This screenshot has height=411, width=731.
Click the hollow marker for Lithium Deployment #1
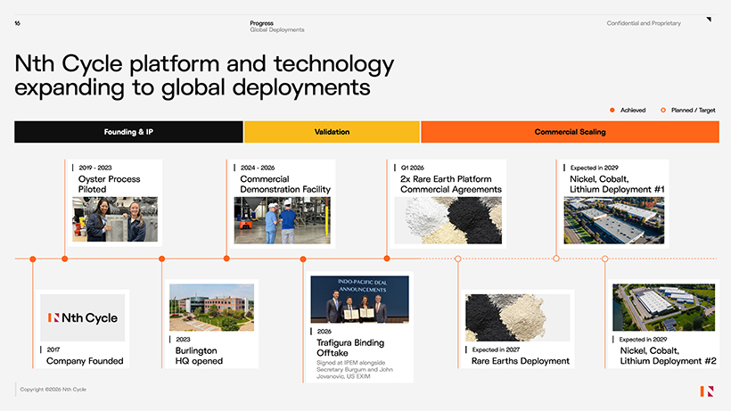pyautogui.click(x=556, y=259)
